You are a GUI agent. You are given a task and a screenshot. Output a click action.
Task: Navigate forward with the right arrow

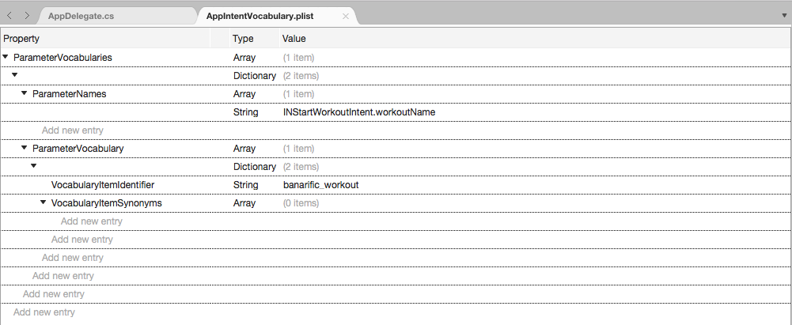point(27,16)
